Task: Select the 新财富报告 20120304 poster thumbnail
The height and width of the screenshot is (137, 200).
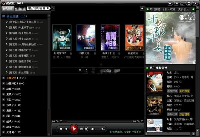Action: 62,38
